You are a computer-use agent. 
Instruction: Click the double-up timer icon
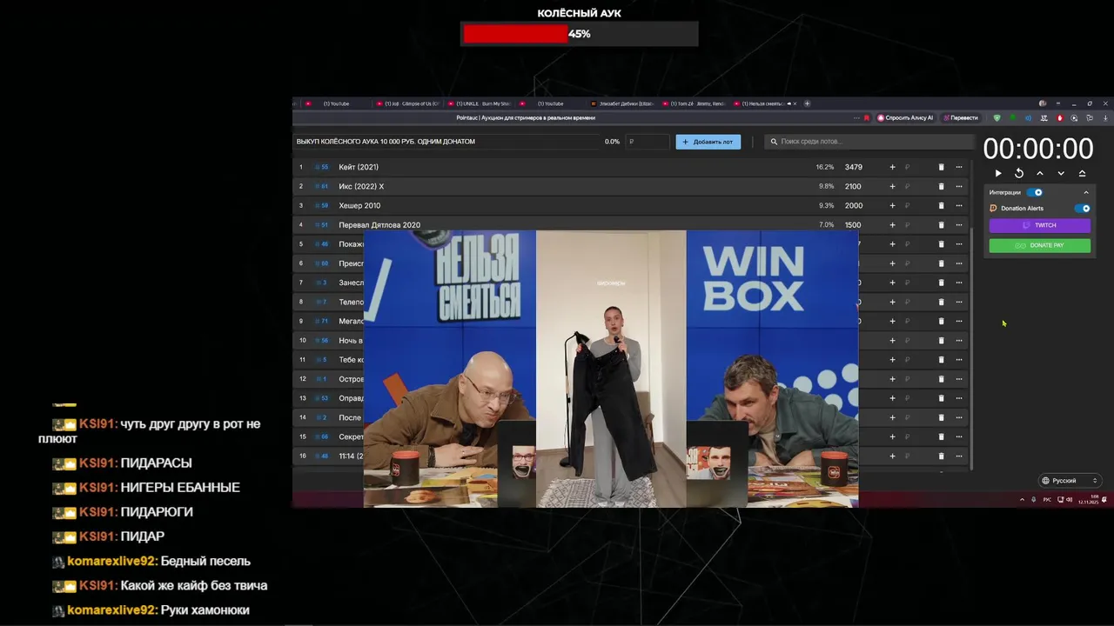[1082, 173]
